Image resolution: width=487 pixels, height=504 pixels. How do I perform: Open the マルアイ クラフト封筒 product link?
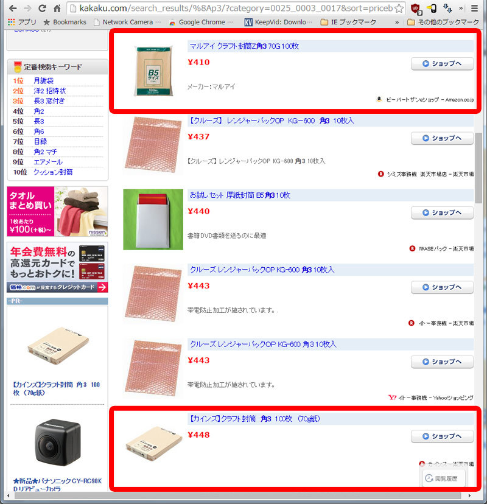pyautogui.click(x=244, y=46)
